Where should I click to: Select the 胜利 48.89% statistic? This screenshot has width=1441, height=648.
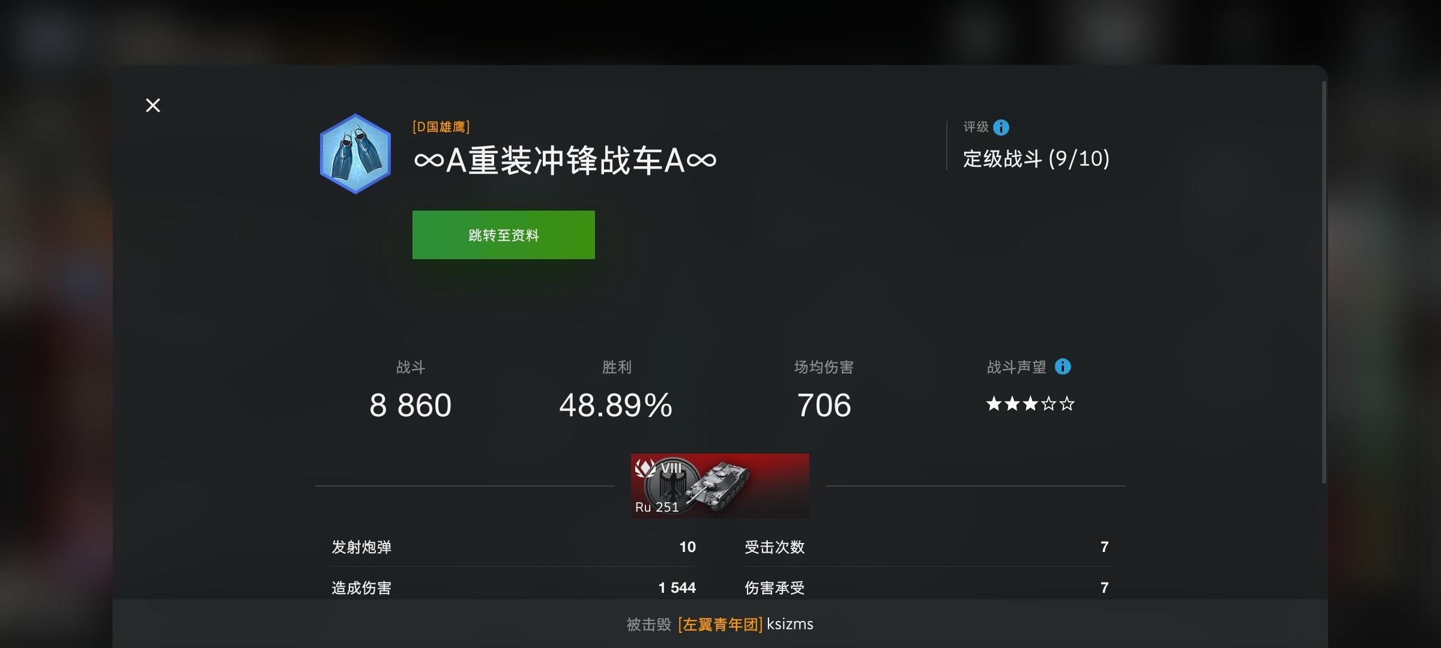click(616, 391)
